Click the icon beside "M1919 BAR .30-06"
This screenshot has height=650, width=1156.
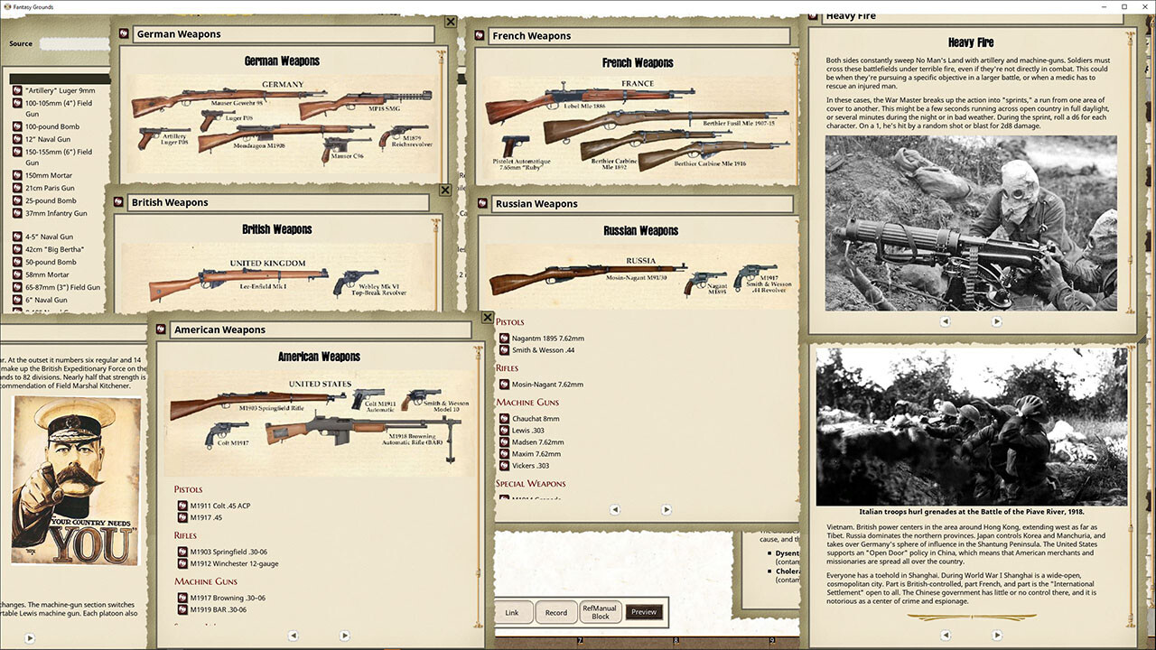click(x=182, y=608)
